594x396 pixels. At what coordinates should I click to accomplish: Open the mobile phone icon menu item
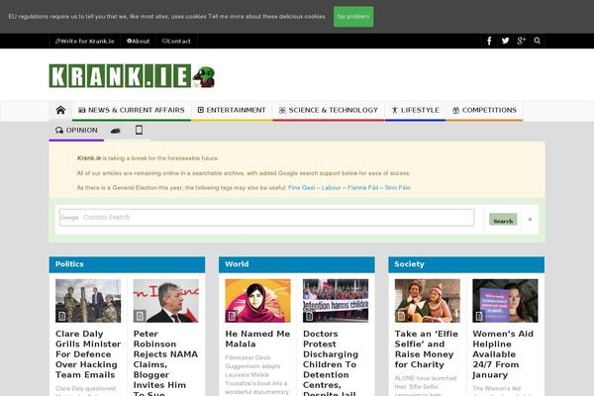coord(139,131)
